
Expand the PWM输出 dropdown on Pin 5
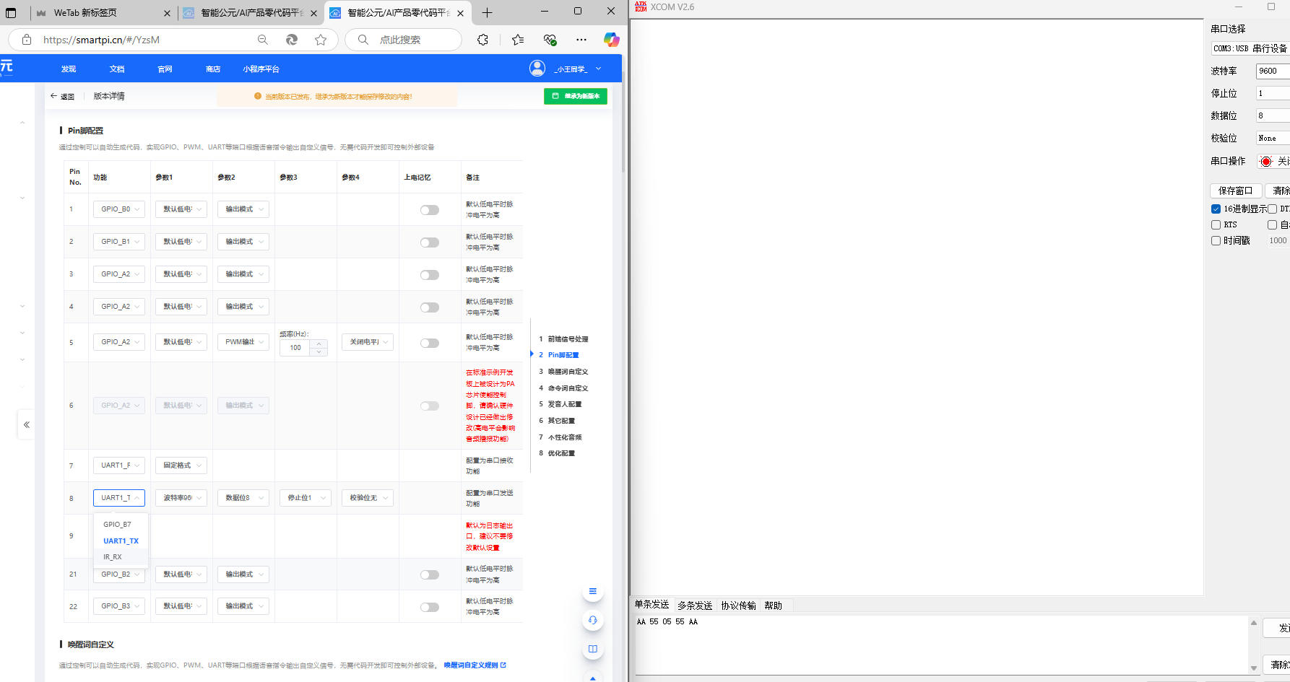243,342
